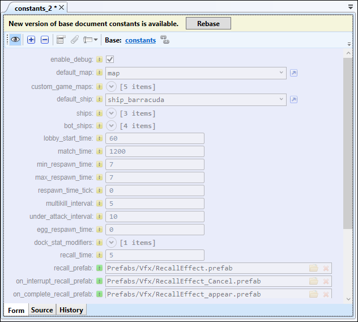358x322 pixels.
Task: Select the constants_2 document tab
Action: click(35, 9)
